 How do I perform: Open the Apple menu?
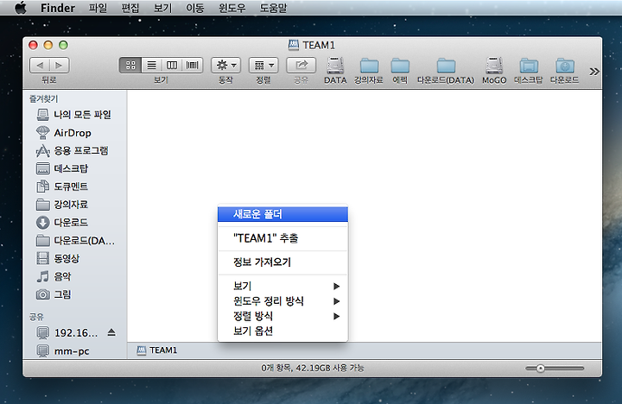(21, 8)
